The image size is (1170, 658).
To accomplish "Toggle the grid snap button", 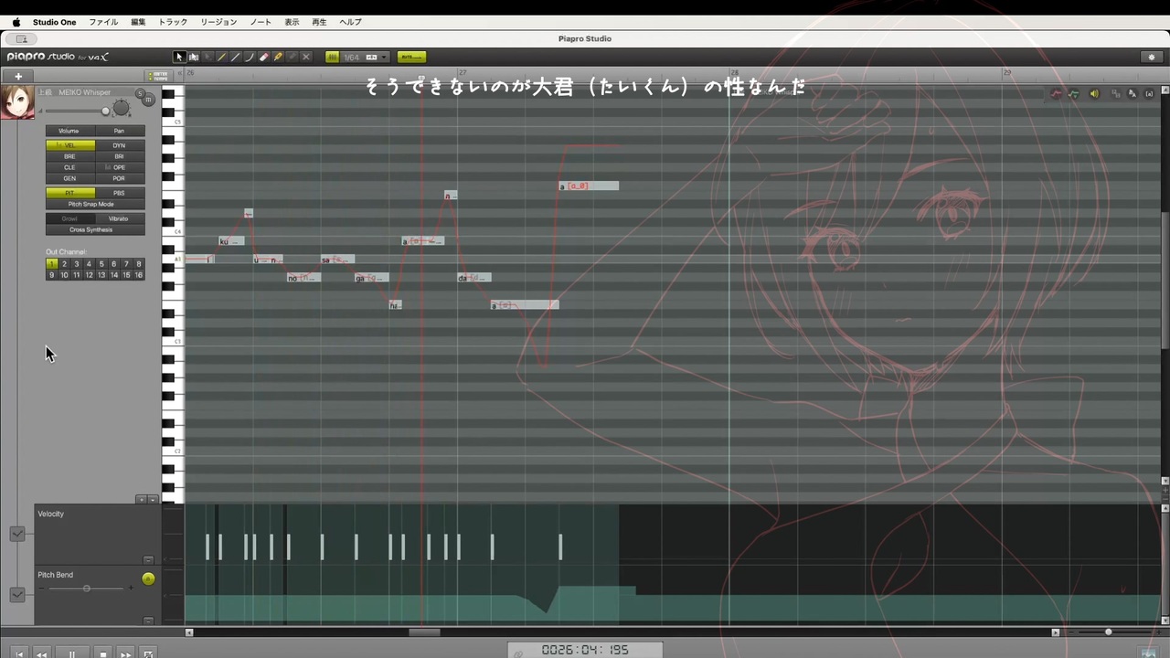I will coord(332,57).
